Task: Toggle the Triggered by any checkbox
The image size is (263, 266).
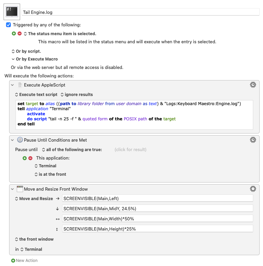Action: click(8, 25)
